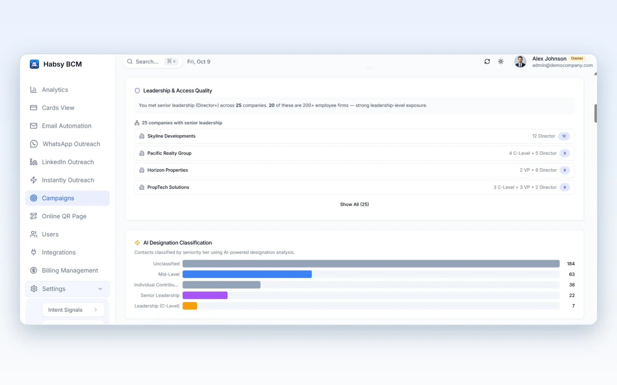The image size is (617, 385).
Task: Open the Pacific Realty Group row
Action: coord(354,153)
